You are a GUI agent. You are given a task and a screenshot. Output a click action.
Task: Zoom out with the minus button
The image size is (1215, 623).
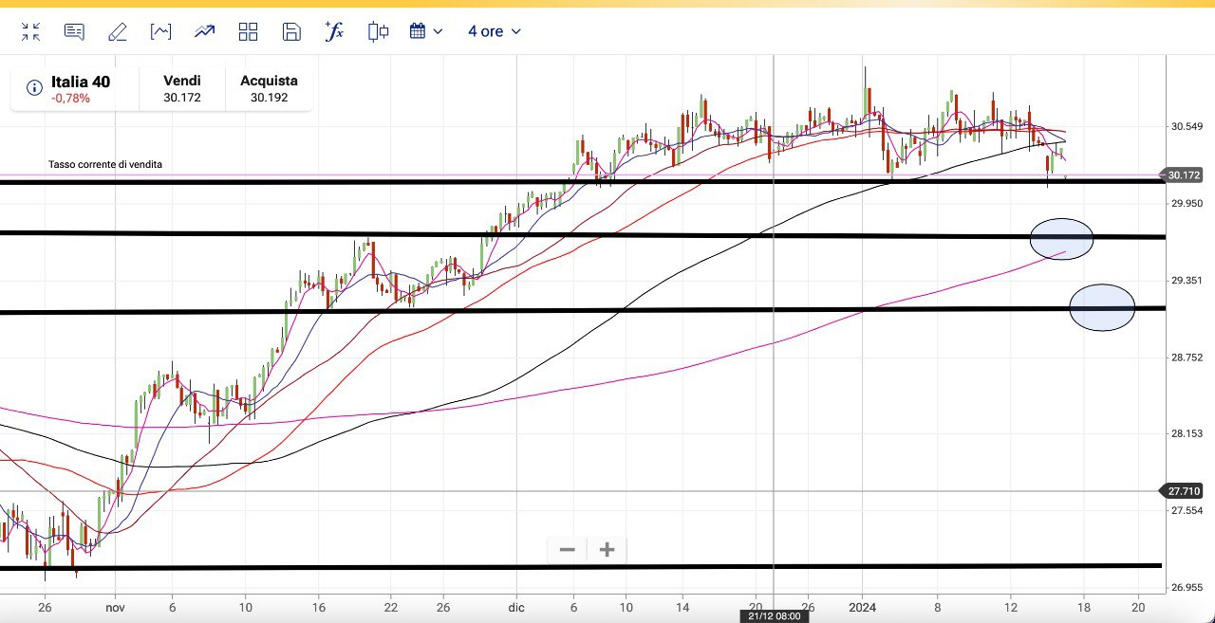point(568,550)
